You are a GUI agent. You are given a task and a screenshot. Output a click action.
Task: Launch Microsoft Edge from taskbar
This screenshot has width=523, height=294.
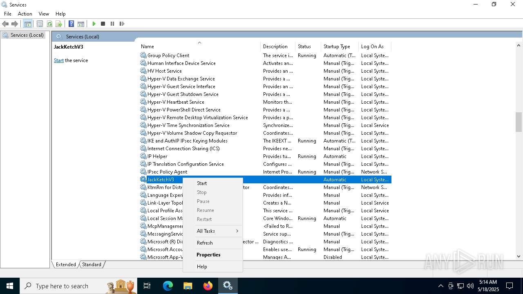[168, 286]
